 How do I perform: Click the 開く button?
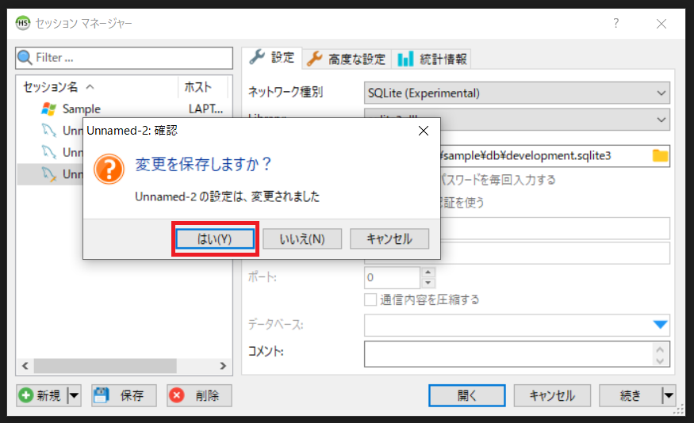467,395
